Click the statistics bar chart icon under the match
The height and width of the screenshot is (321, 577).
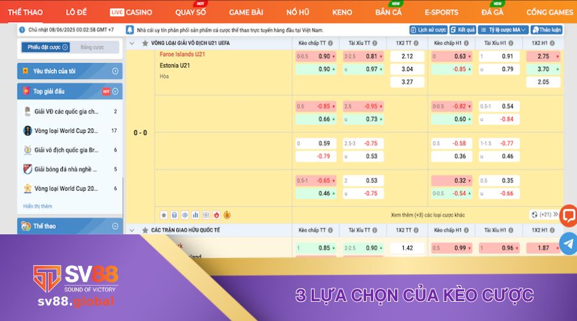pyautogui.click(x=195, y=214)
